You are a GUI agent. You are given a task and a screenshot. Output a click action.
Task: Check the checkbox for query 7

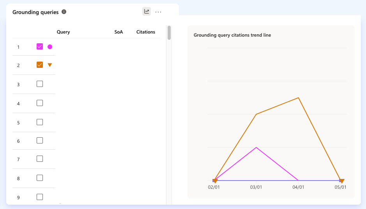click(x=40, y=159)
